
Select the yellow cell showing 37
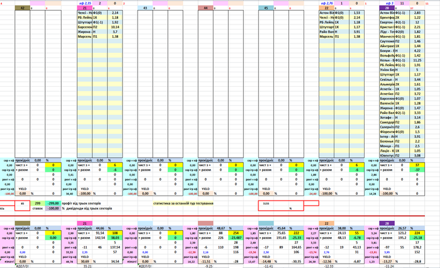(417, 165)
